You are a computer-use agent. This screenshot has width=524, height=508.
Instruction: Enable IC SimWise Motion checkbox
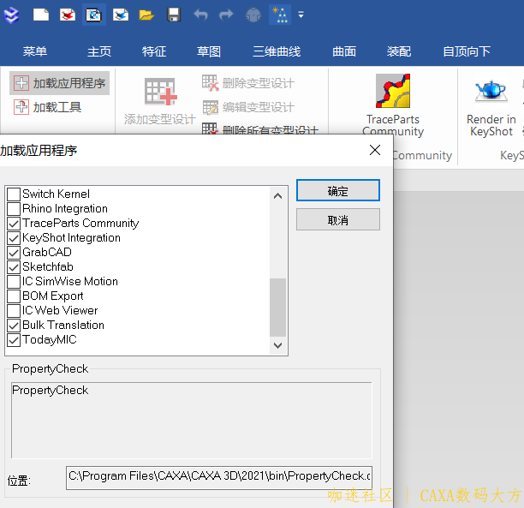pyautogui.click(x=14, y=282)
